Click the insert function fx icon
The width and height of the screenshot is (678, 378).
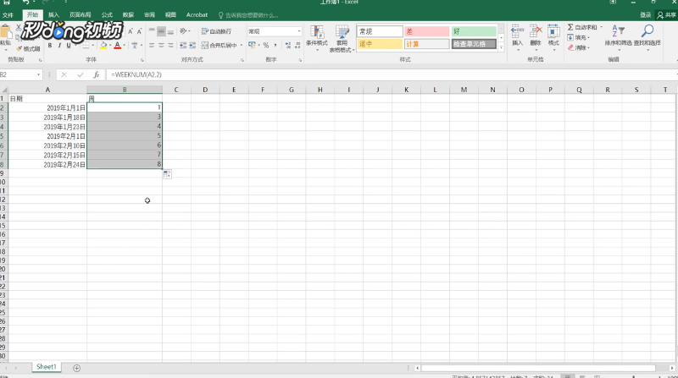97,74
